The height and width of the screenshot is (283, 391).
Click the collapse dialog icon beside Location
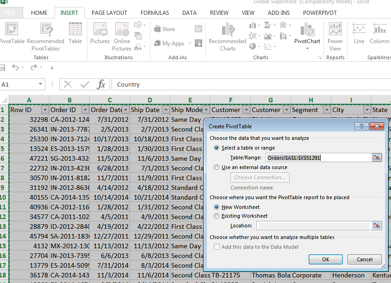[377, 226]
